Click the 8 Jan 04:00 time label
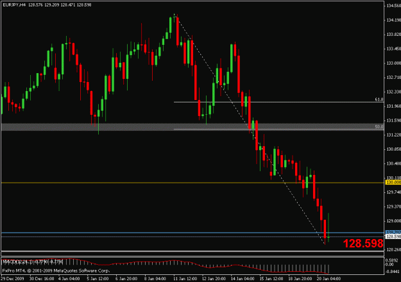401x282 pixels. [155, 278]
